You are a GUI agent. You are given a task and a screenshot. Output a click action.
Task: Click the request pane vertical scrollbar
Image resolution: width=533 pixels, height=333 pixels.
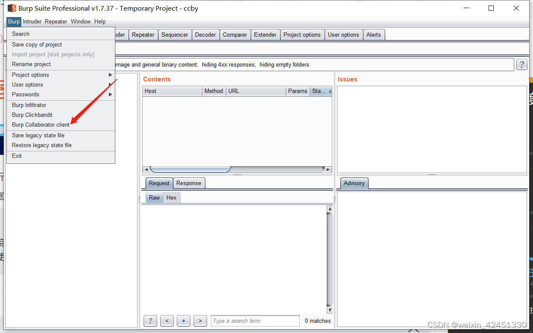330,259
